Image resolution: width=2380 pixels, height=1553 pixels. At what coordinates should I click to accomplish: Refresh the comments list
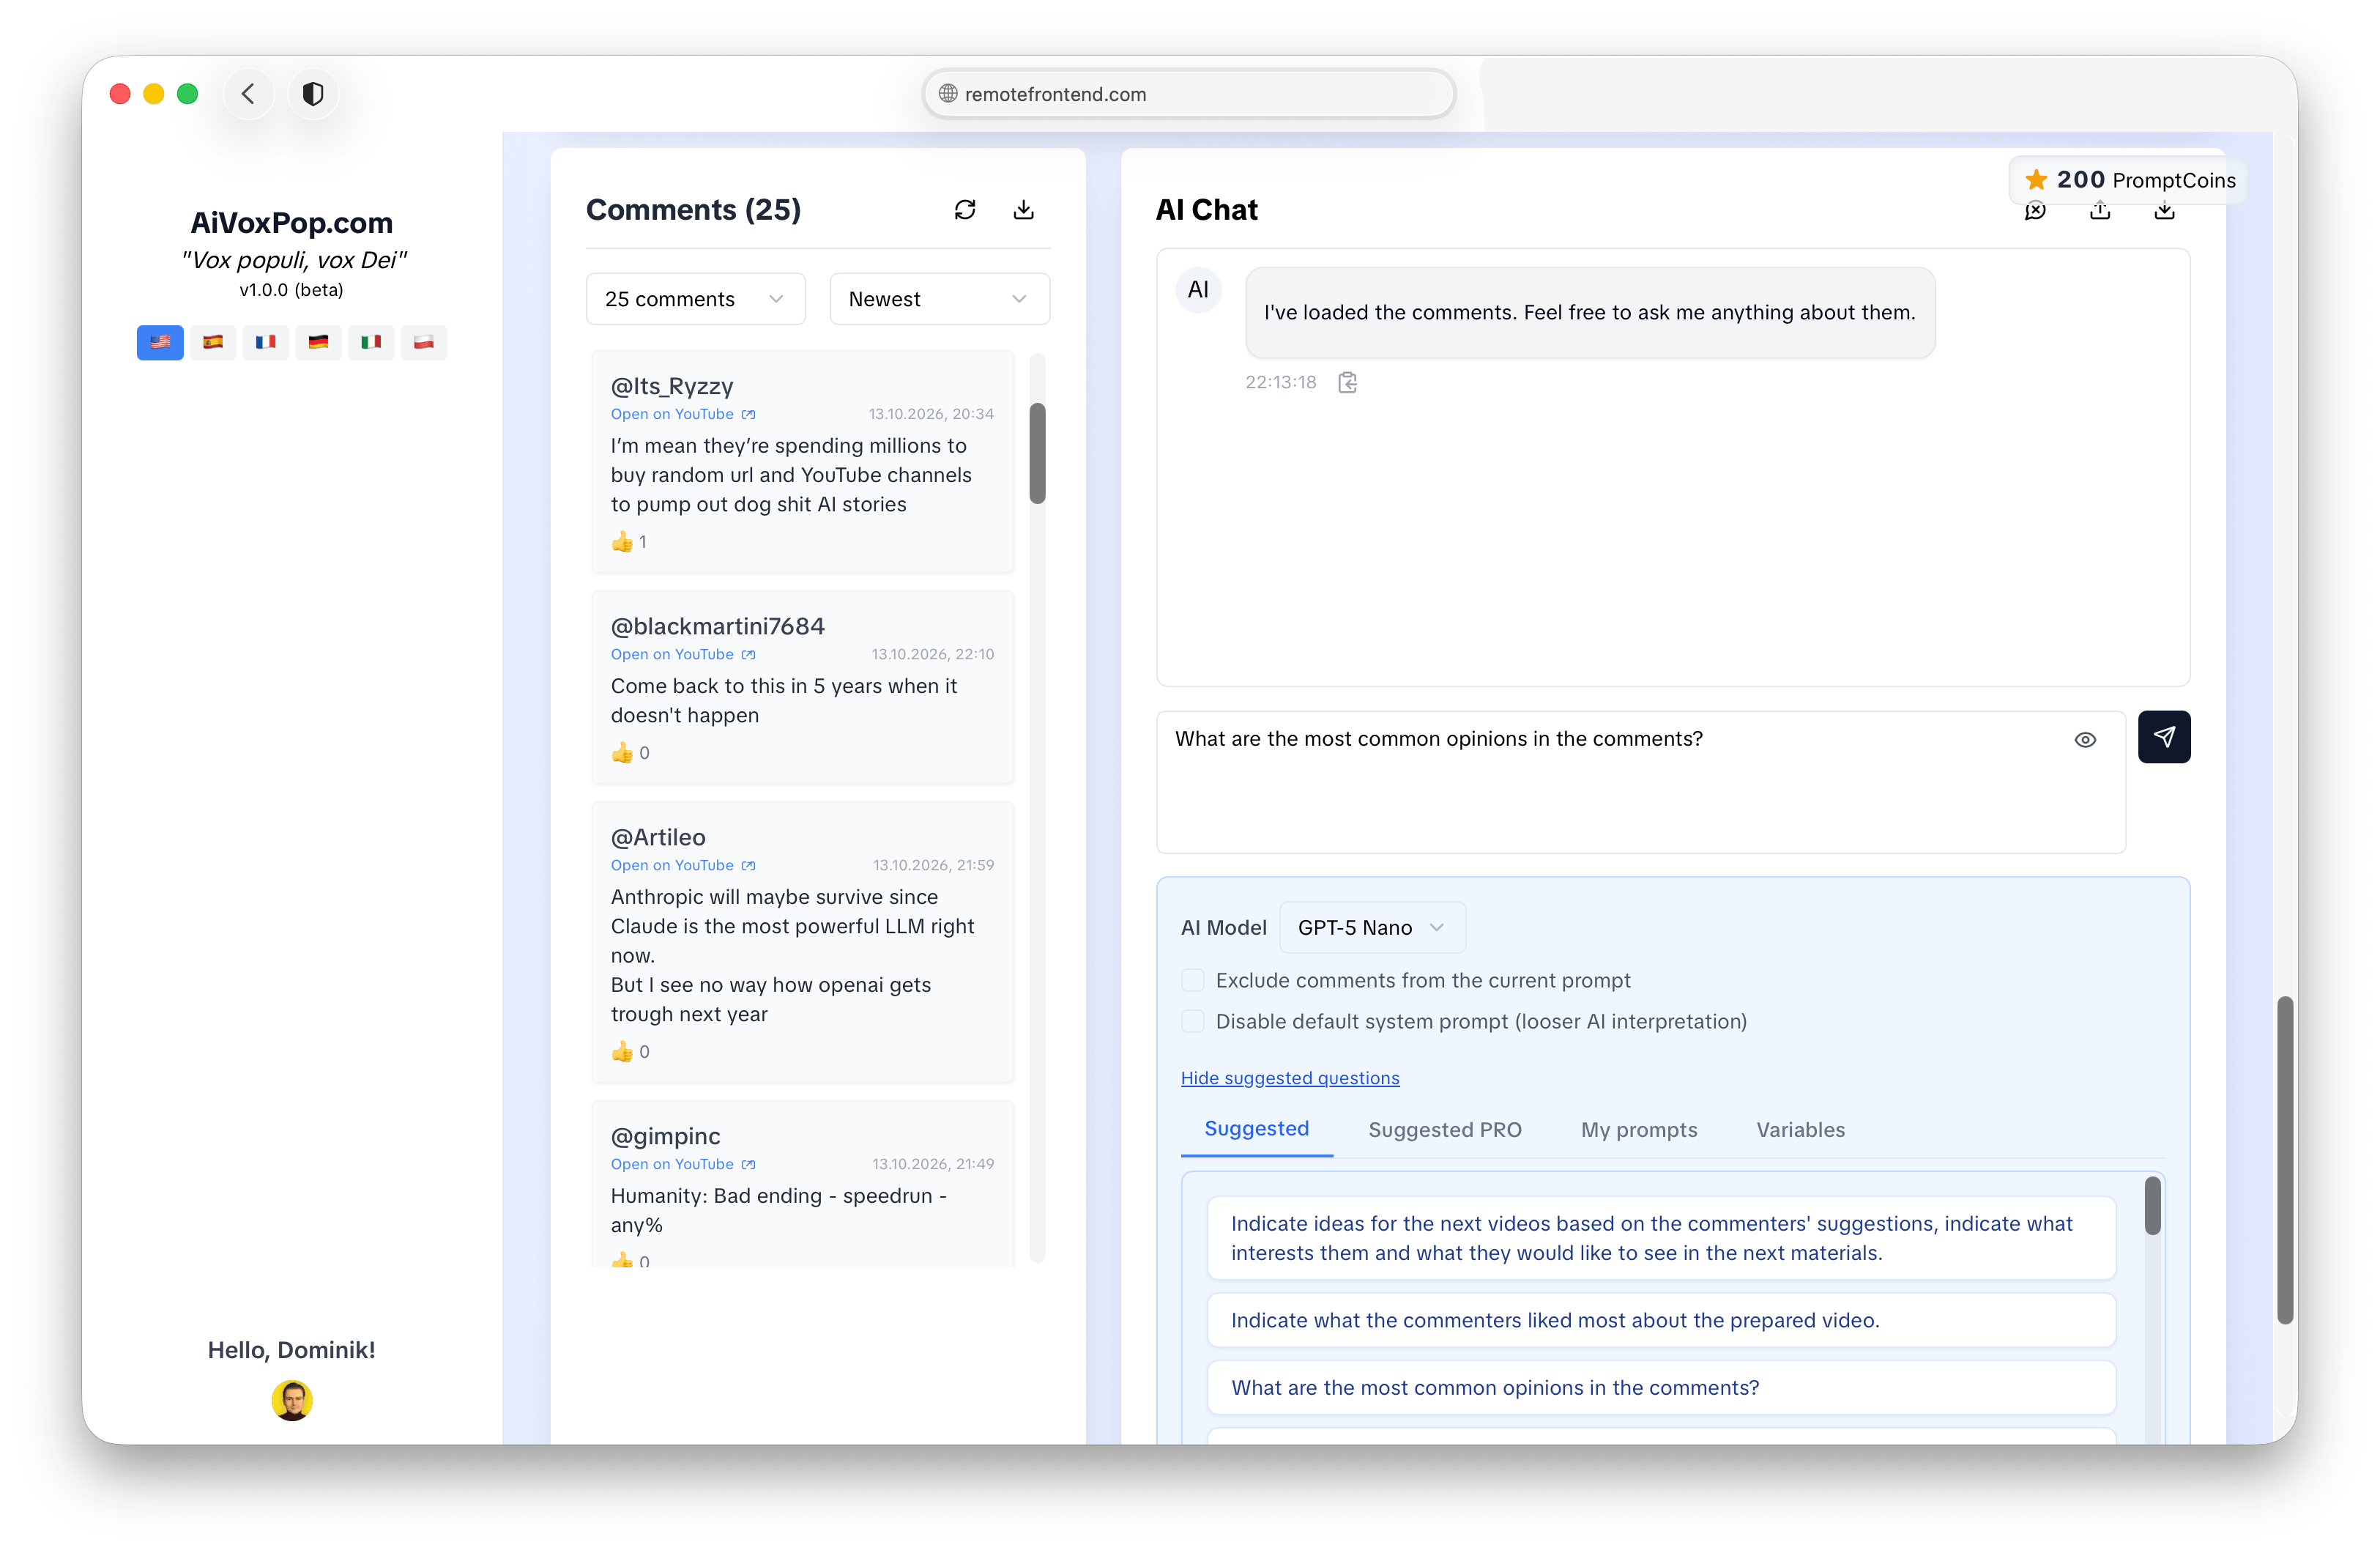[964, 209]
